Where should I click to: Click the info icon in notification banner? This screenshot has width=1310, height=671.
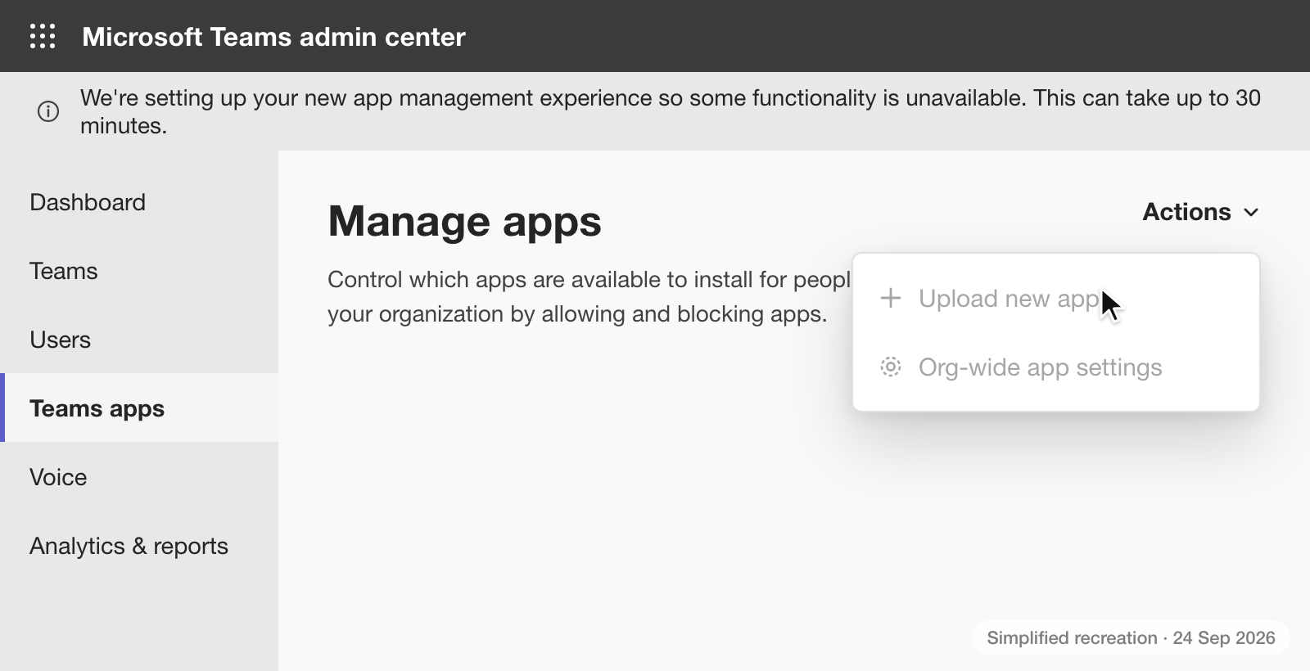pos(48,111)
